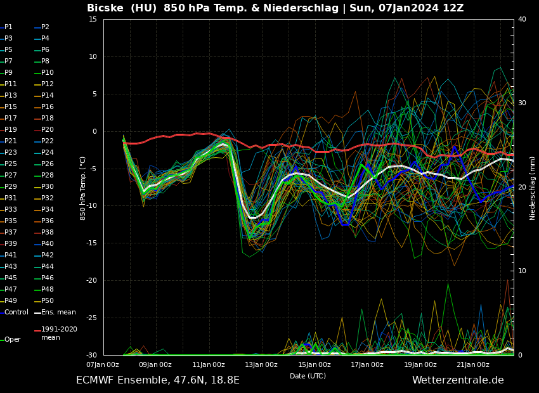Click the ECMWF Ensemble, 47.6N, 18.8E caption
Screen dimensions: 539x393
(158, 380)
